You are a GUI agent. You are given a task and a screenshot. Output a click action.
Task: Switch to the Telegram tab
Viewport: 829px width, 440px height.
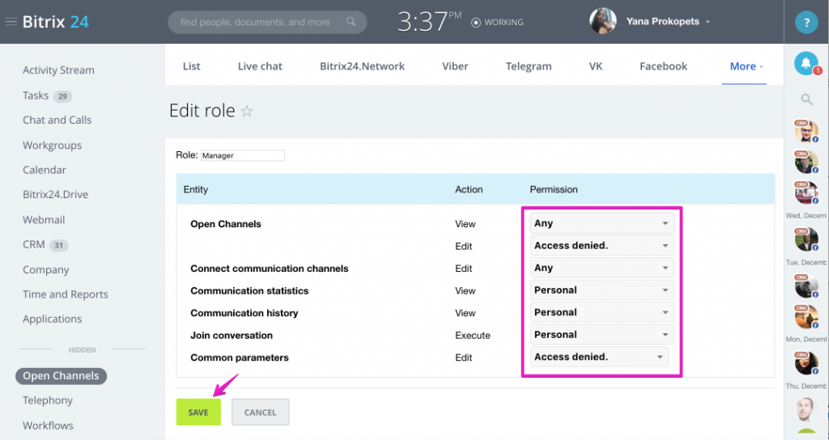click(528, 66)
